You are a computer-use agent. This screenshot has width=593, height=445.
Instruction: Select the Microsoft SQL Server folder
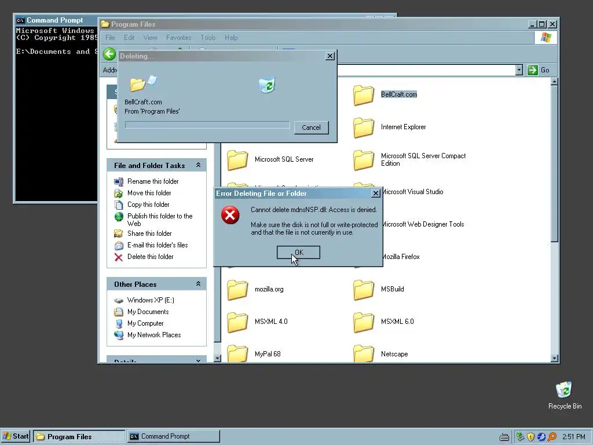pyautogui.click(x=270, y=160)
